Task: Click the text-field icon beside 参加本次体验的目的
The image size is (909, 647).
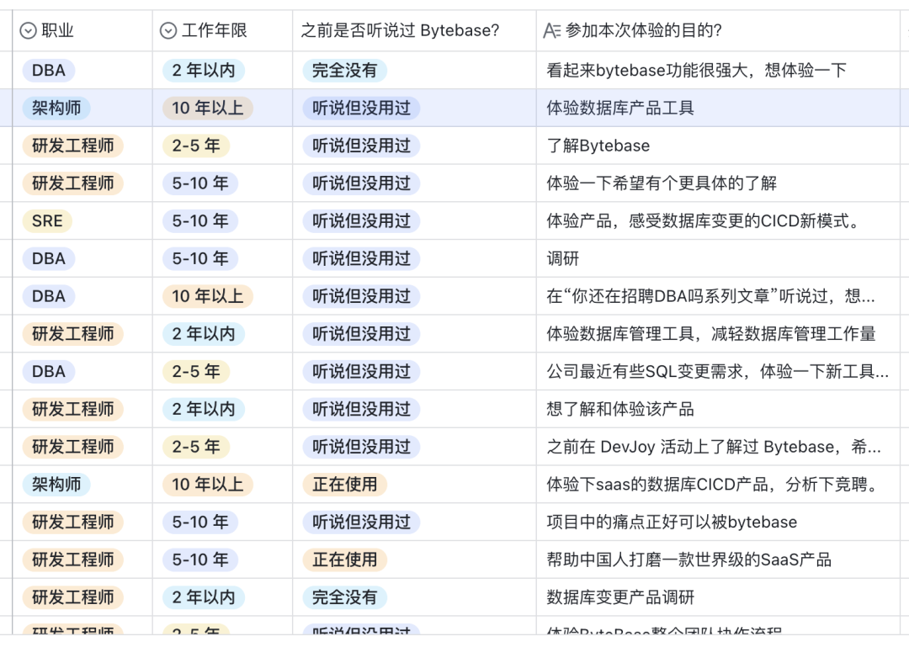Action: coord(552,30)
